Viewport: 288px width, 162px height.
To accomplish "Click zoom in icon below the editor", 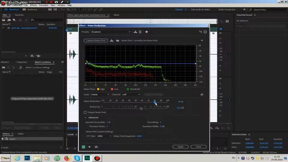I will coord(211,128).
